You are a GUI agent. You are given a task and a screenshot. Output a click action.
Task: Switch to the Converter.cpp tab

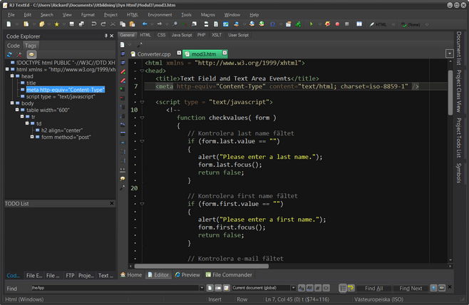(x=154, y=54)
